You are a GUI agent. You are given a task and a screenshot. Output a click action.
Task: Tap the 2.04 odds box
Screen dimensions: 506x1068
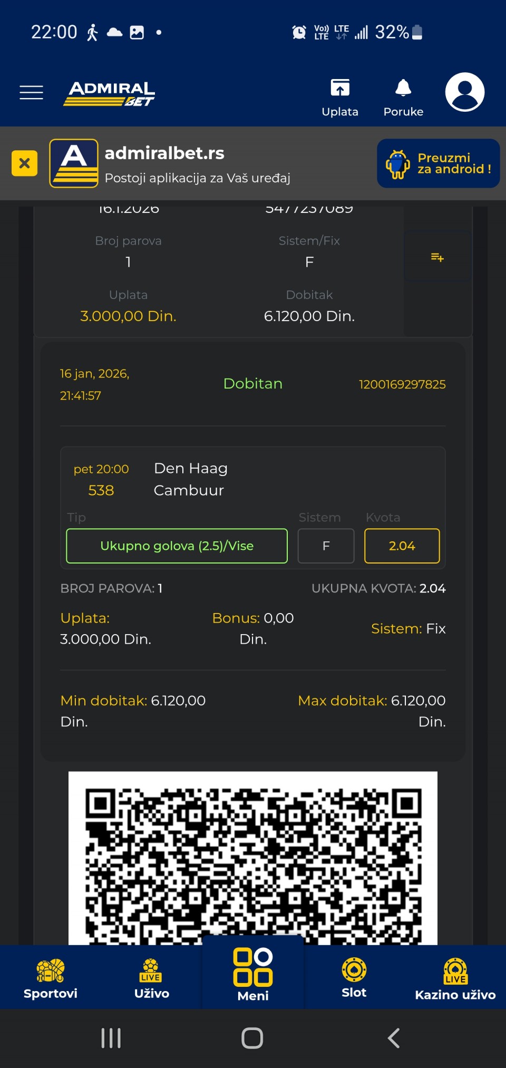(402, 546)
